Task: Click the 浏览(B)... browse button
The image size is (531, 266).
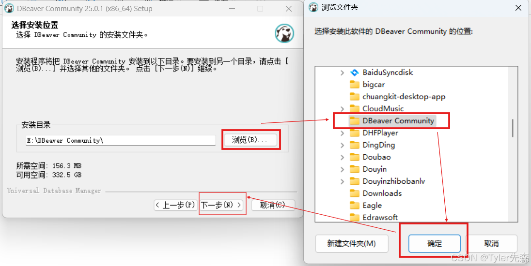Action: pos(250,140)
